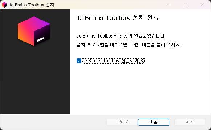The height and width of the screenshot is (130, 211).
Task: Click the heading 'JetBrains Toolbox 설치 완료'
Action: [x=118, y=18]
